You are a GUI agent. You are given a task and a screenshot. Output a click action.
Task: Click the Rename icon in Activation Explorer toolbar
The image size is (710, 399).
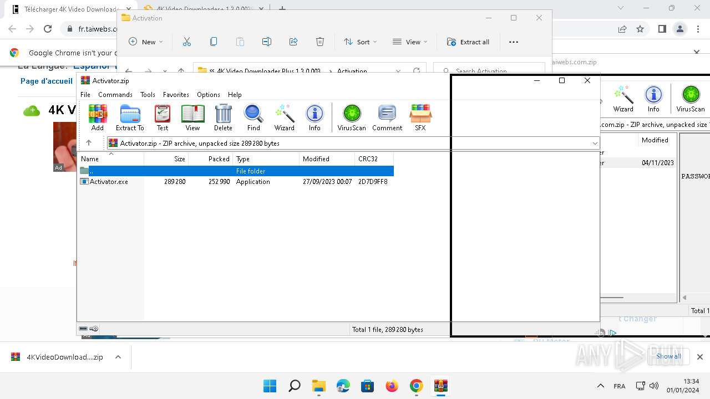coord(267,42)
